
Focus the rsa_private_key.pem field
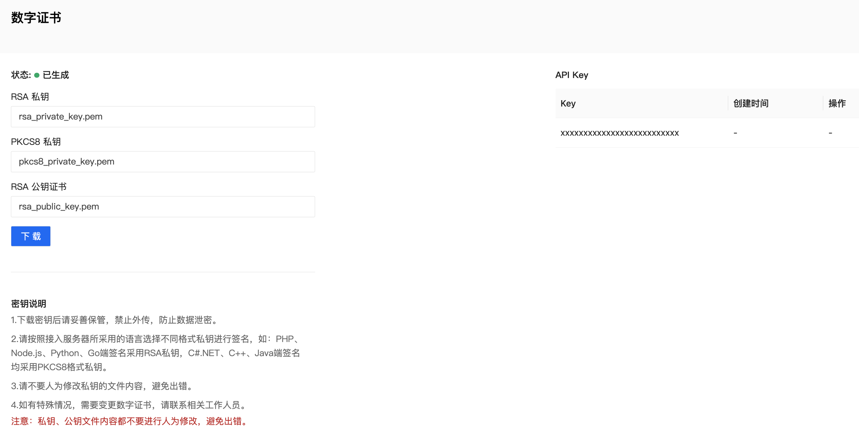click(163, 117)
